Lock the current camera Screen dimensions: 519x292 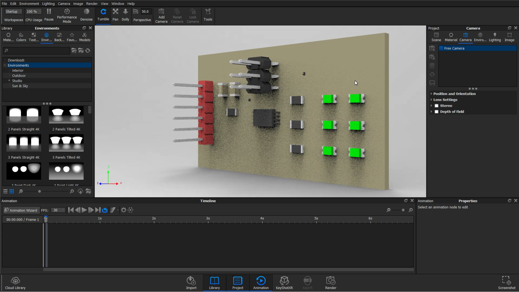193,15
